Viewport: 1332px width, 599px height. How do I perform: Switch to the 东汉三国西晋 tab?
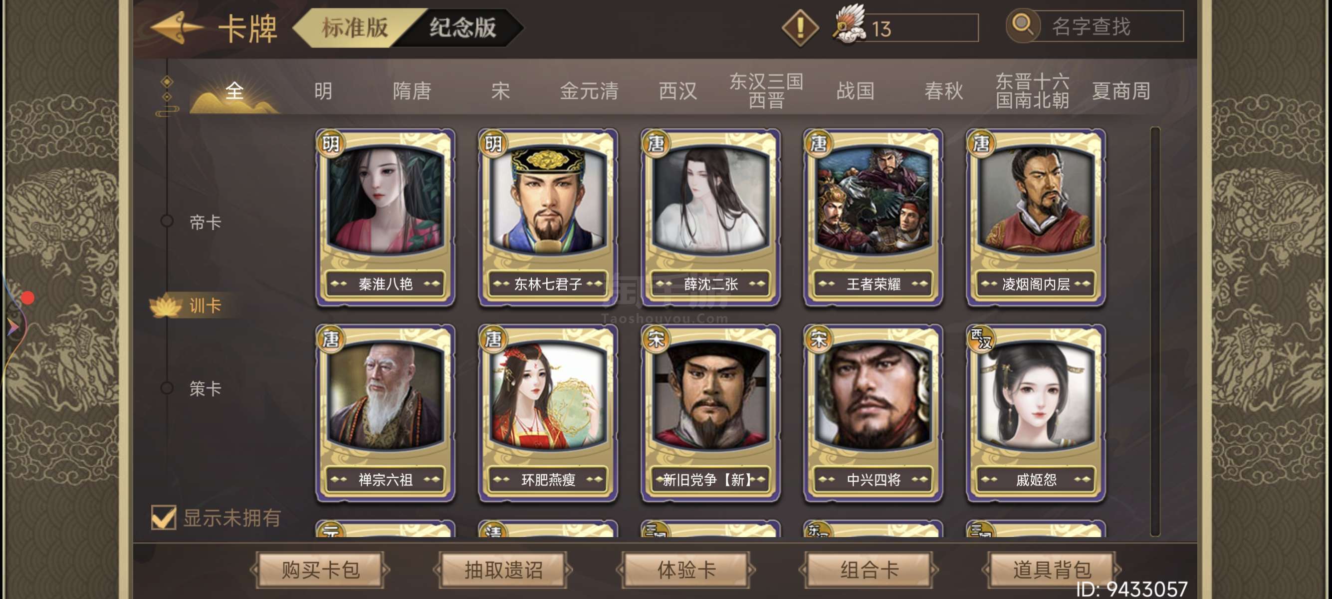766,91
